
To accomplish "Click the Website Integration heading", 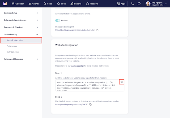I will point(67,45).
